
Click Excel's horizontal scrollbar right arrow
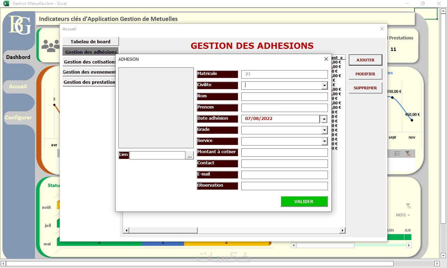pyautogui.click(x=437, y=263)
